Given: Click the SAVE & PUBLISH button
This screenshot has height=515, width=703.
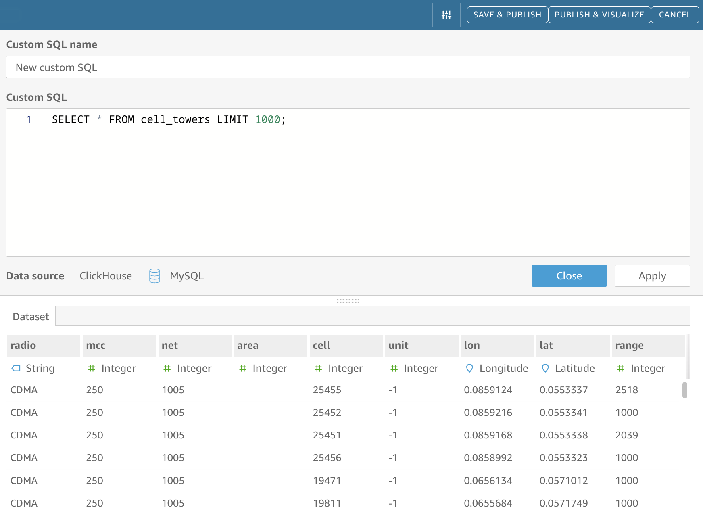Looking at the screenshot, I should (507, 15).
